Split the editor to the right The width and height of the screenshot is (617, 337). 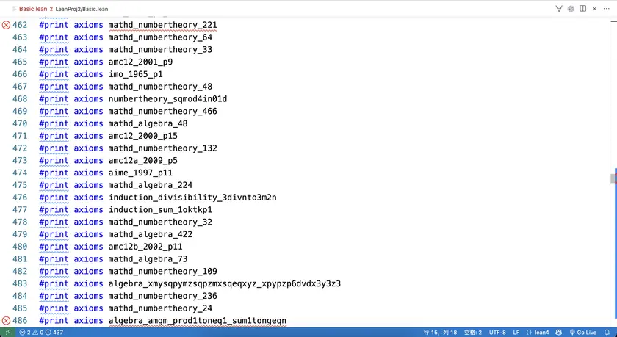[x=583, y=8]
